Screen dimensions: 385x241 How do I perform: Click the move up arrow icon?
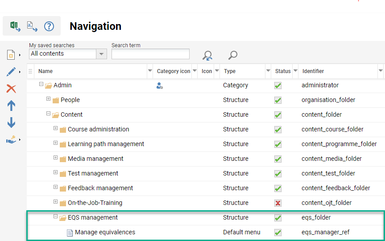click(11, 106)
